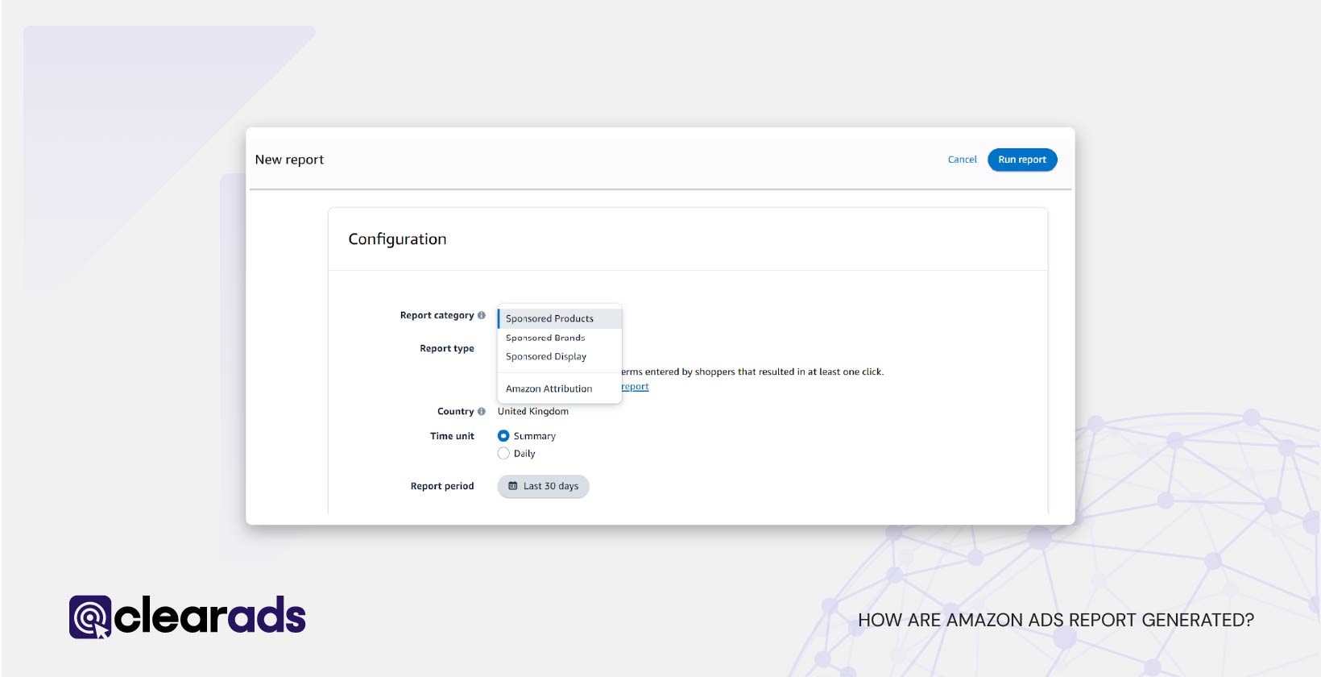Click calendar icon in report period
This screenshot has width=1321, height=677.
point(512,486)
